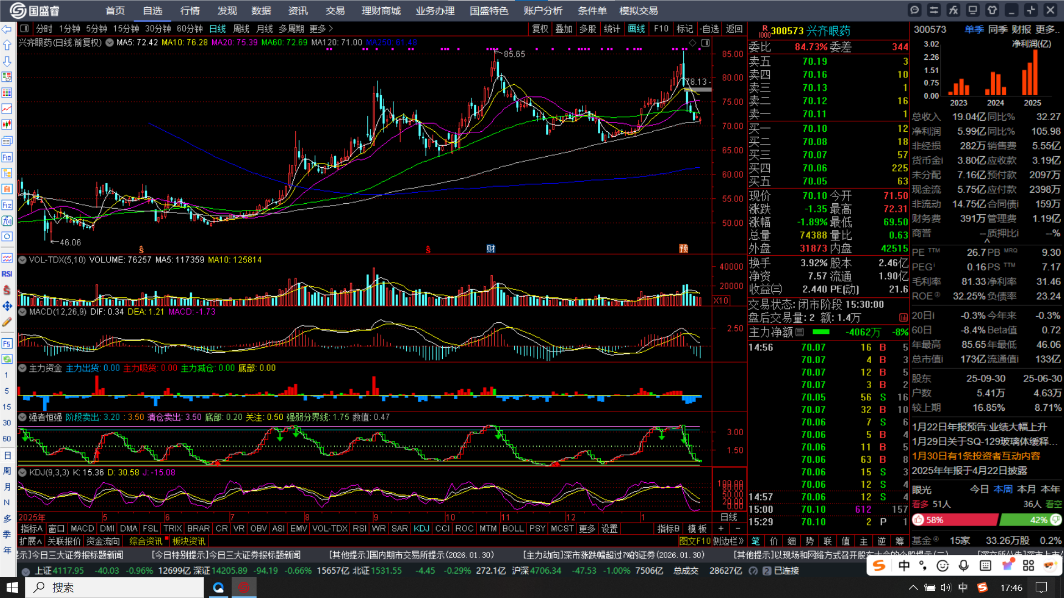Select the candlestick chart sidebar icon
Screen dimensions: 1064x598
tap(7, 125)
